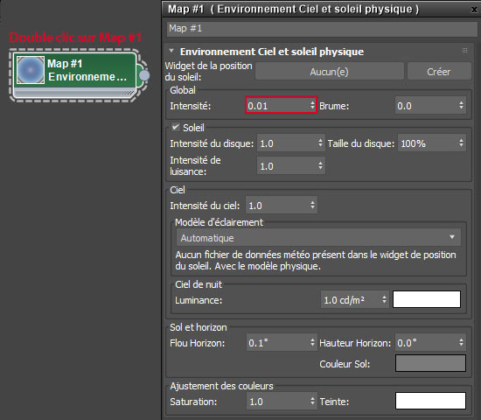Click the Map #1 node output socket
Image resolution: width=481 pixels, height=420 pixels.
click(x=144, y=75)
